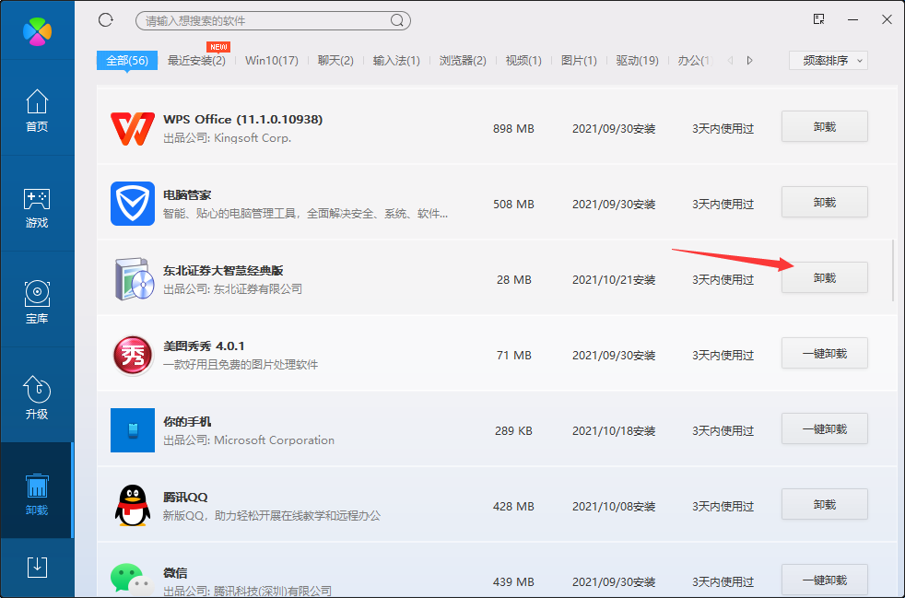Viewport: 905px width, 598px height.
Task: Uninstall WPS Office with 卸载 button
Action: [x=825, y=126]
